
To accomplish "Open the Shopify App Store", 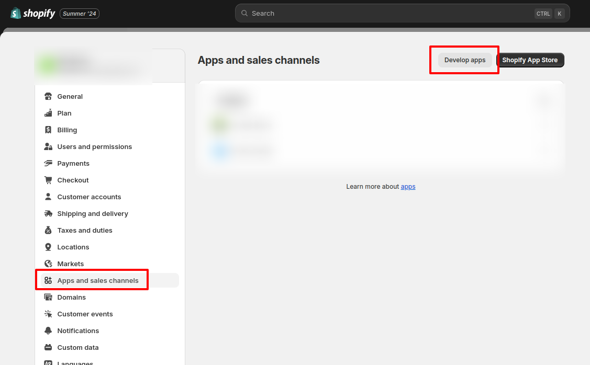I will point(530,60).
